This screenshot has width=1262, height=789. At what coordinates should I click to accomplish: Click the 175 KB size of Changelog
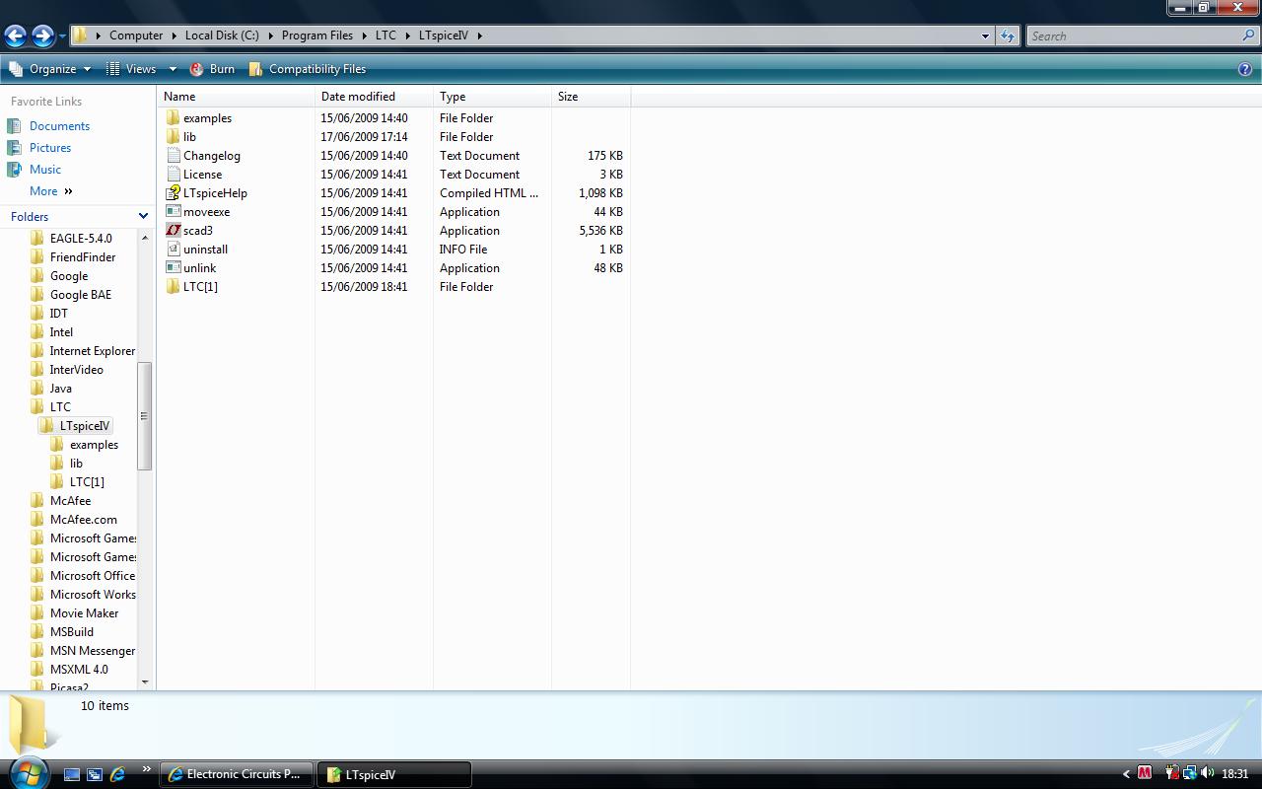[604, 156]
